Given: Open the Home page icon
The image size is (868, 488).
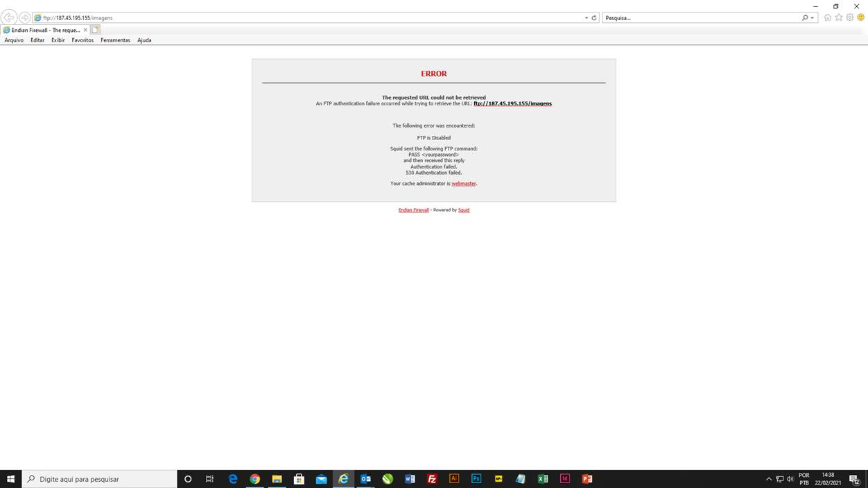Looking at the screenshot, I should click(827, 17).
